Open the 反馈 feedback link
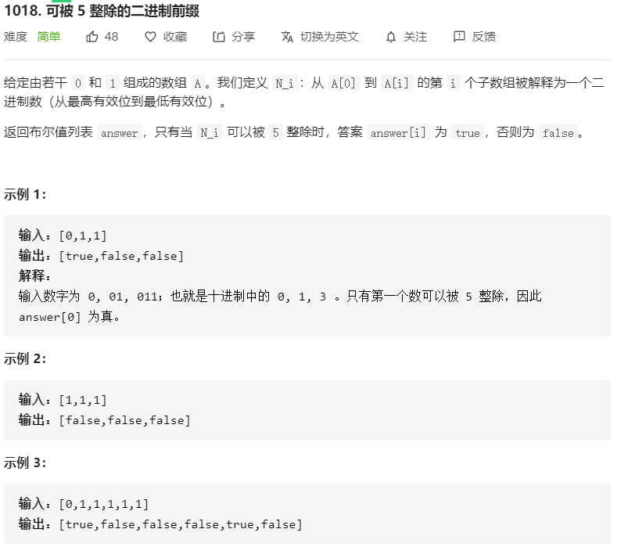The height and width of the screenshot is (547, 617). [483, 37]
